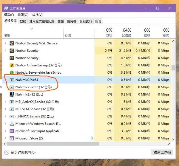Switch to the 效能 tab
The width and height of the screenshot is (179, 166).
point(23,21)
